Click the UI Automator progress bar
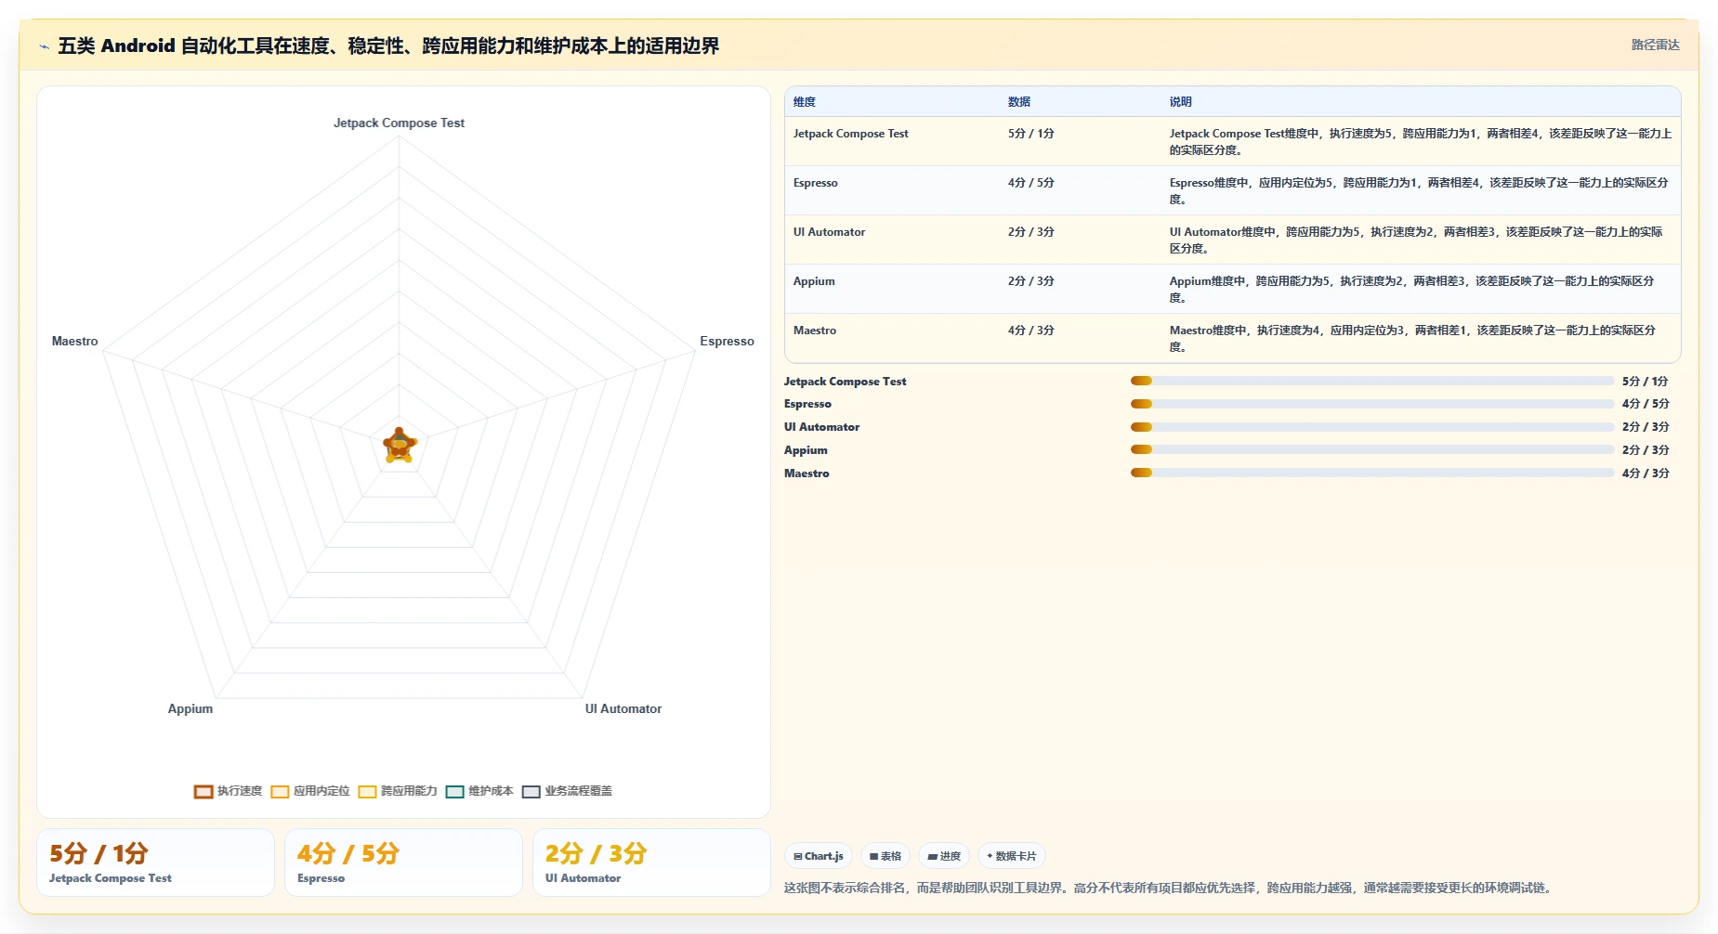 coord(1372,427)
